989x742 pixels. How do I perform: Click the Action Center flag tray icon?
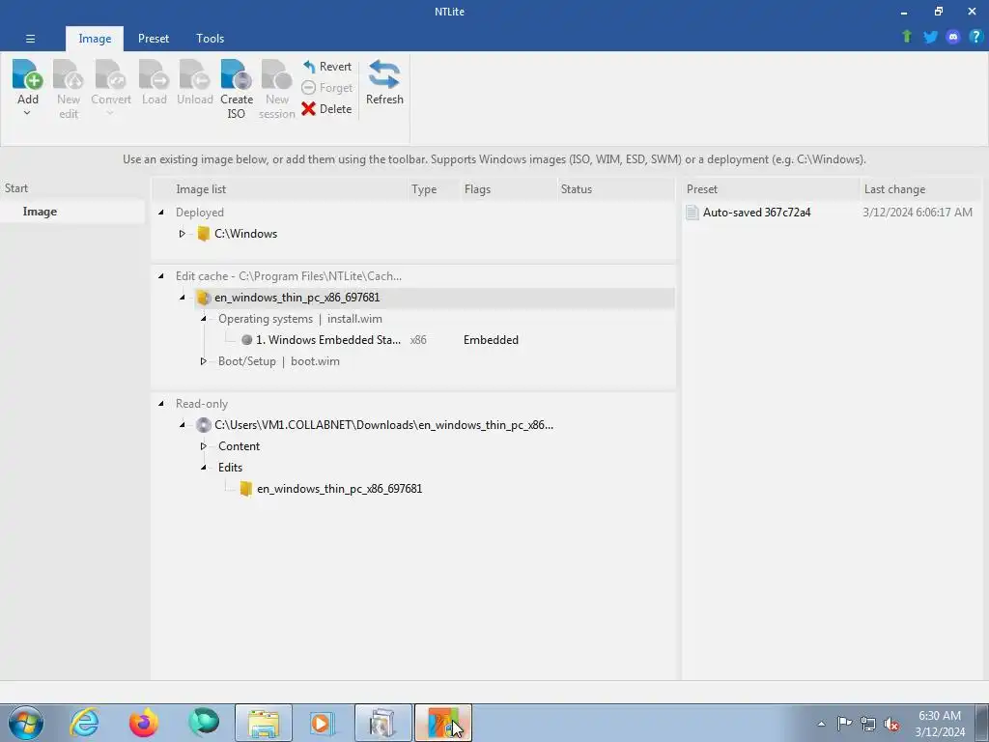coord(844,724)
